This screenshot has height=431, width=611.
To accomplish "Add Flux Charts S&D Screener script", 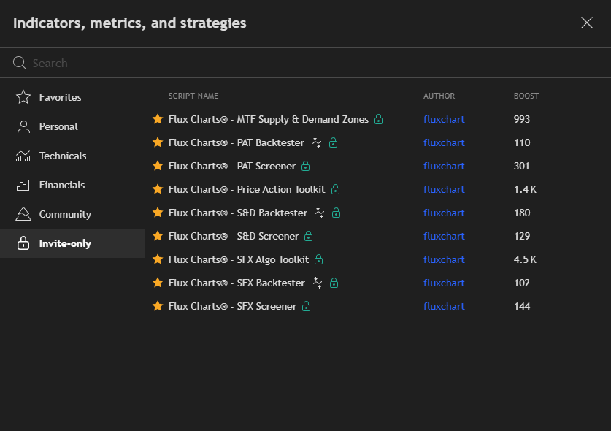I will 234,237.
